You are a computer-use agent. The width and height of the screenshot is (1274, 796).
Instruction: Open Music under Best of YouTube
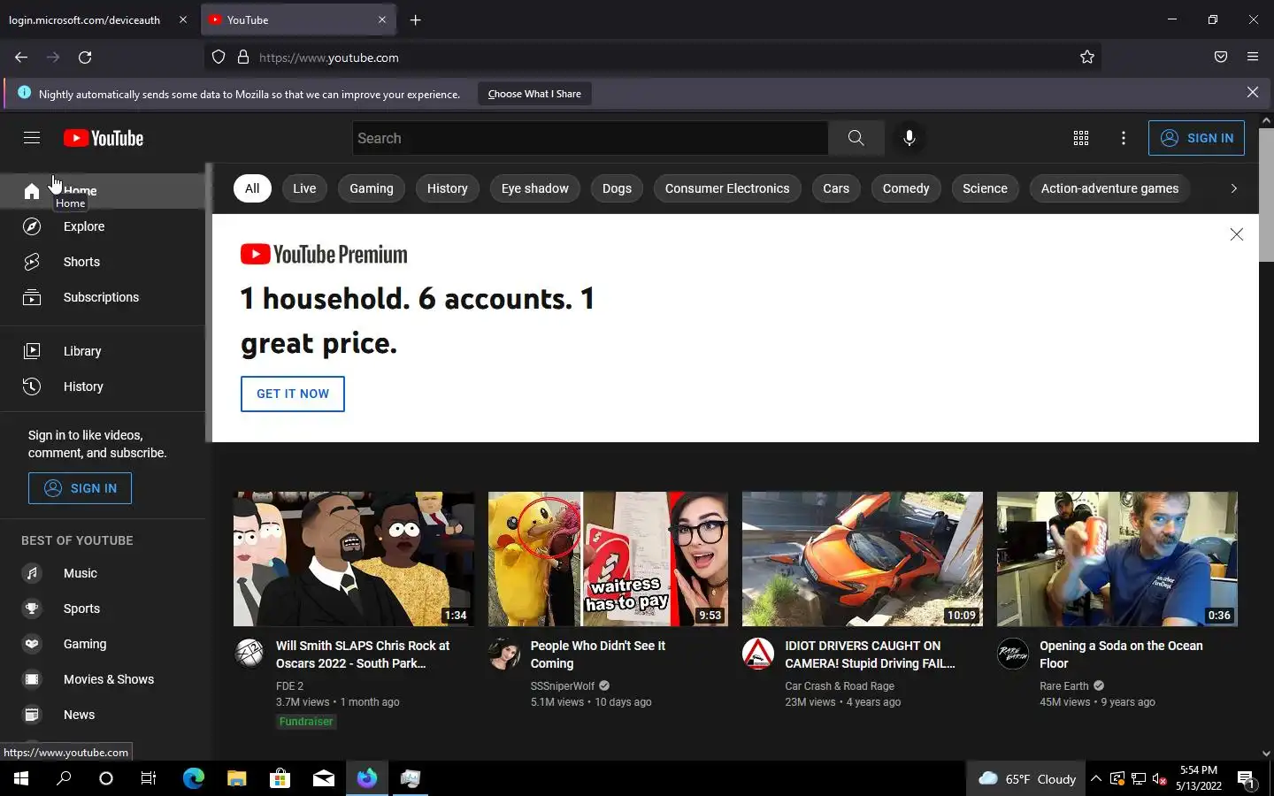click(103, 573)
